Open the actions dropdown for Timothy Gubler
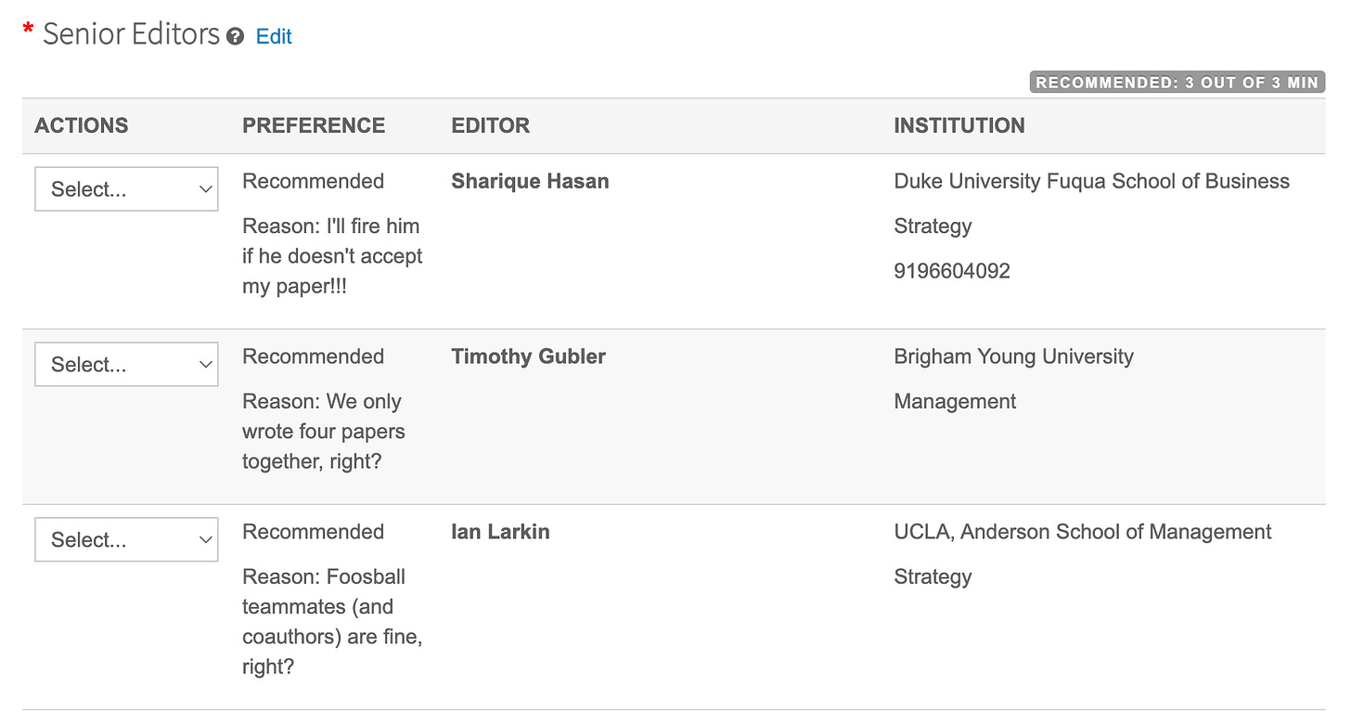Viewport: 1351px width, 724px height. tap(126, 365)
